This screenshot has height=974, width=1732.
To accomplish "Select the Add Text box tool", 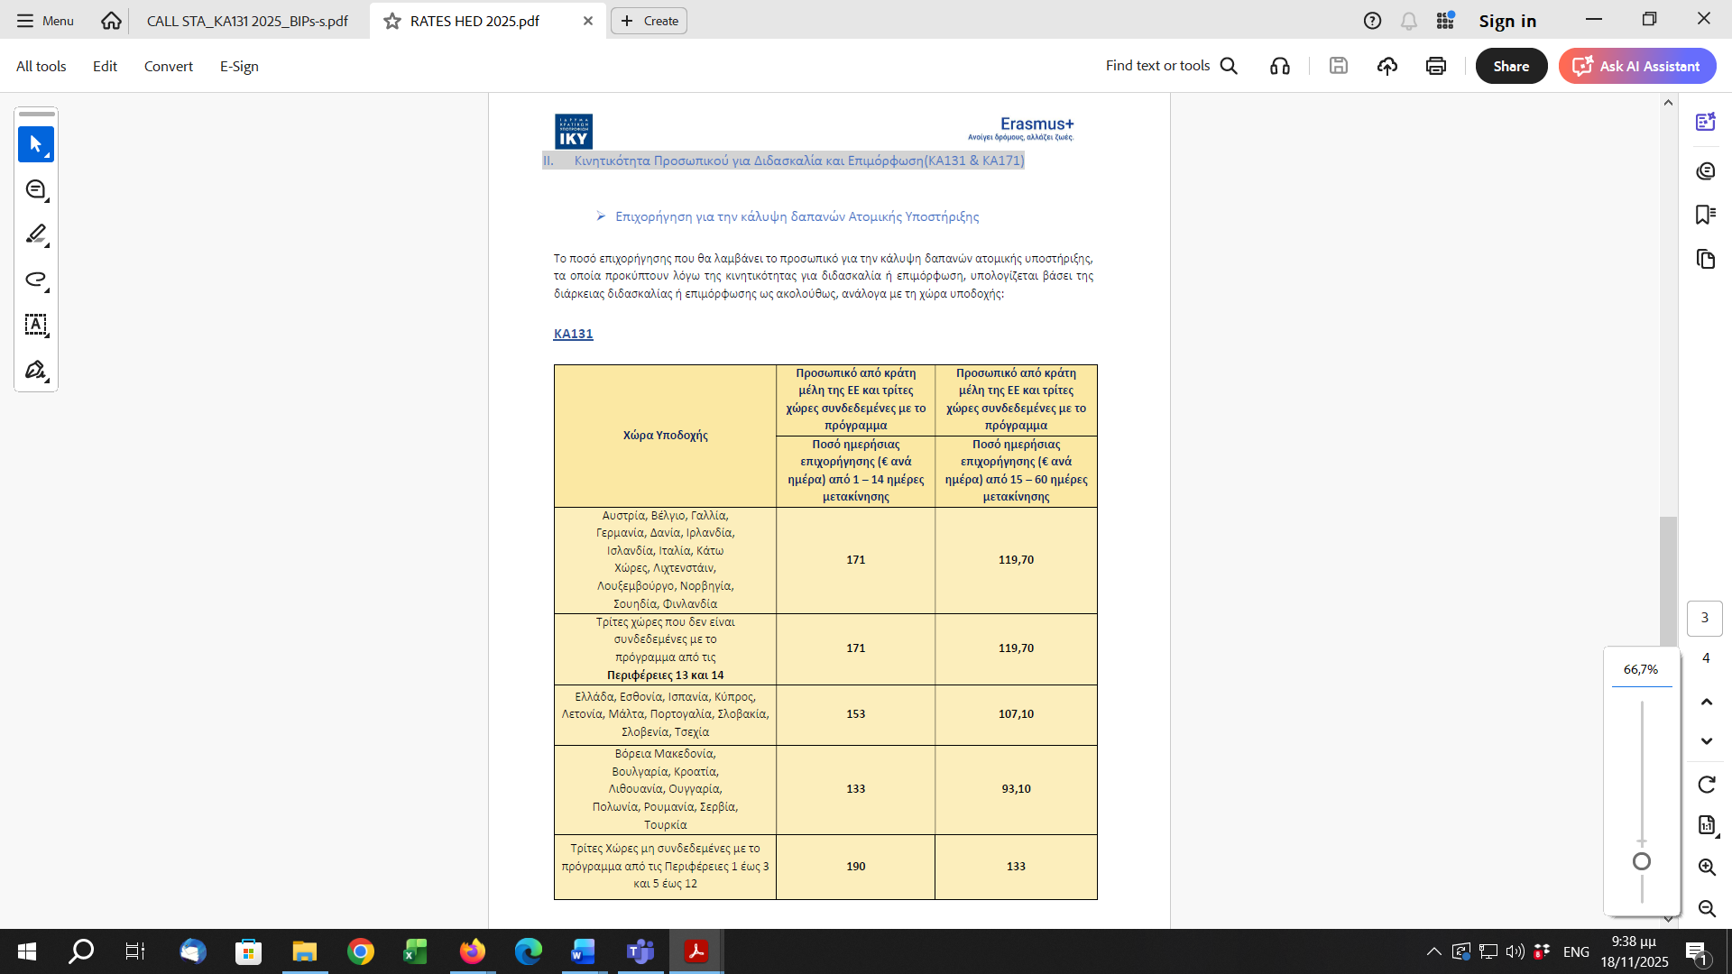I will tap(36, 325).
